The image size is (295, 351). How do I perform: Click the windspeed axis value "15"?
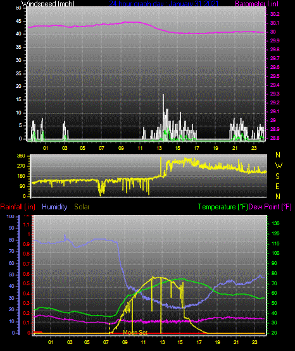(18, 100)
